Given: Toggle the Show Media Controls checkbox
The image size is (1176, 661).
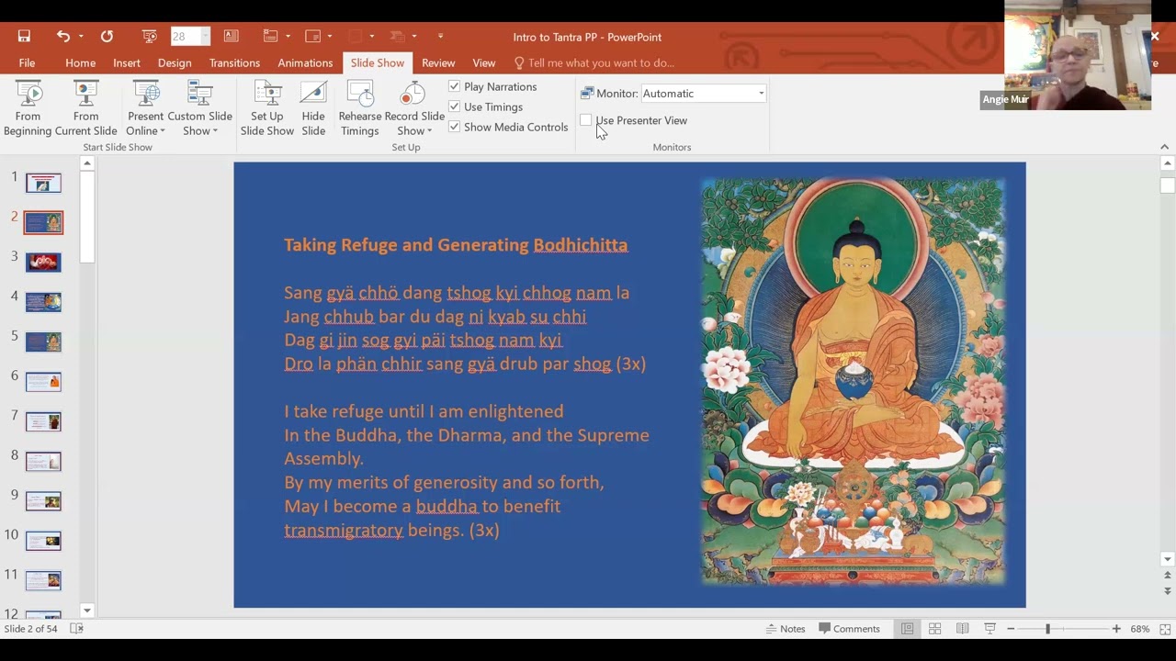Looking at the screenshot, I should (x=454, y=127).
